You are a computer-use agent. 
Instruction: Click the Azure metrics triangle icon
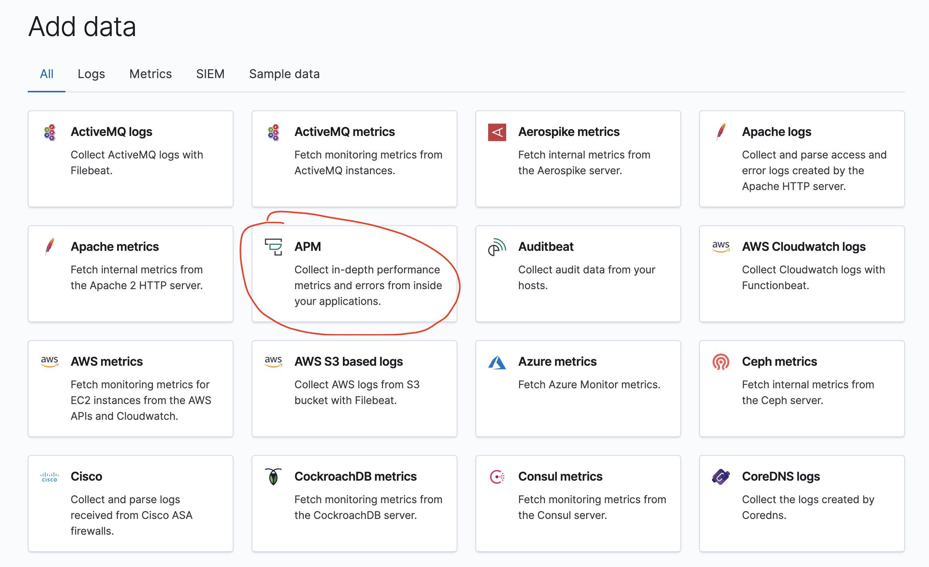coord(497,362)
